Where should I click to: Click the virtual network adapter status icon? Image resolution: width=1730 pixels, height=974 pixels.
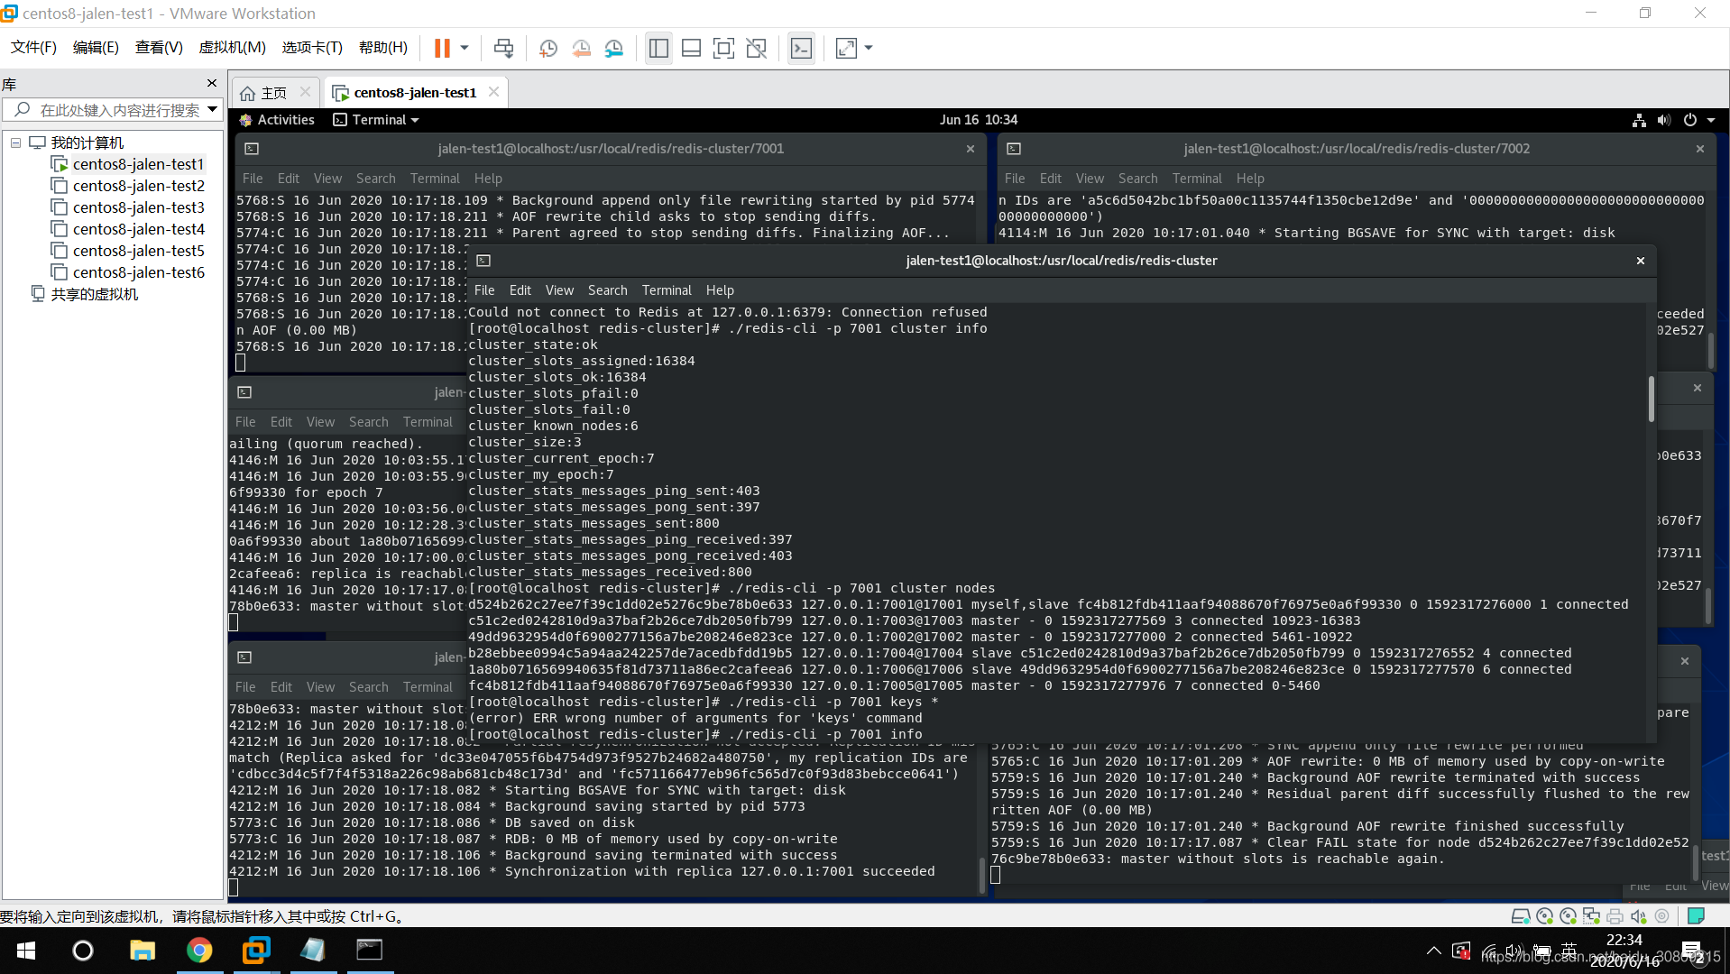point(1591,915)
